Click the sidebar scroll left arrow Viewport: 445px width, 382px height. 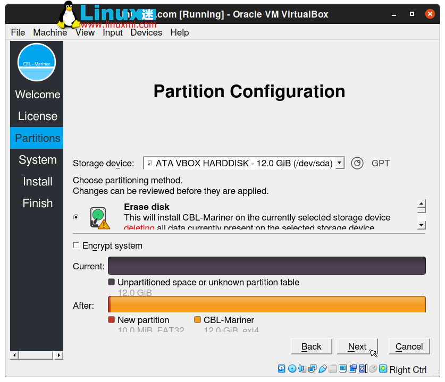14,355
